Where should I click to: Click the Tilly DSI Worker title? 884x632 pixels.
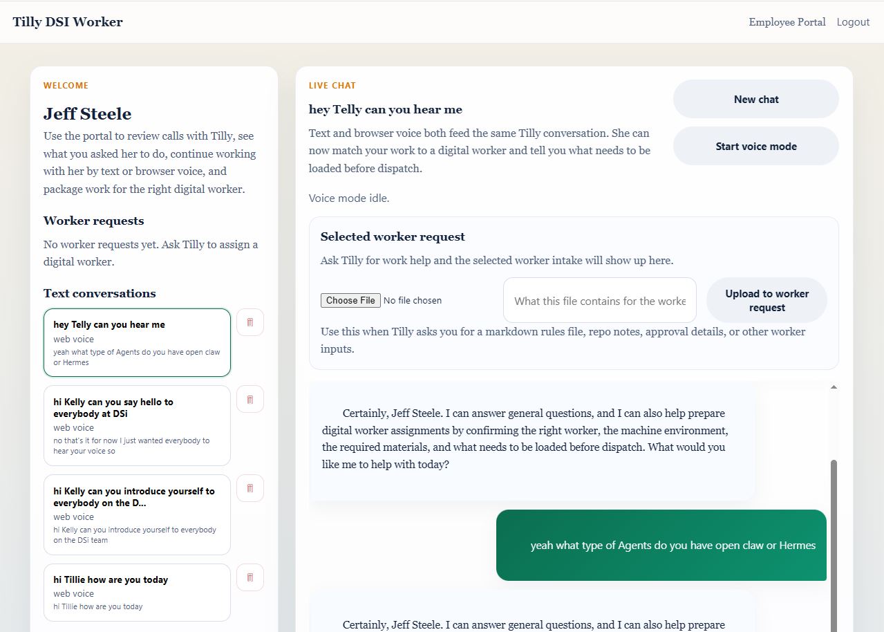pyautogui.click(x=68, y=22)
